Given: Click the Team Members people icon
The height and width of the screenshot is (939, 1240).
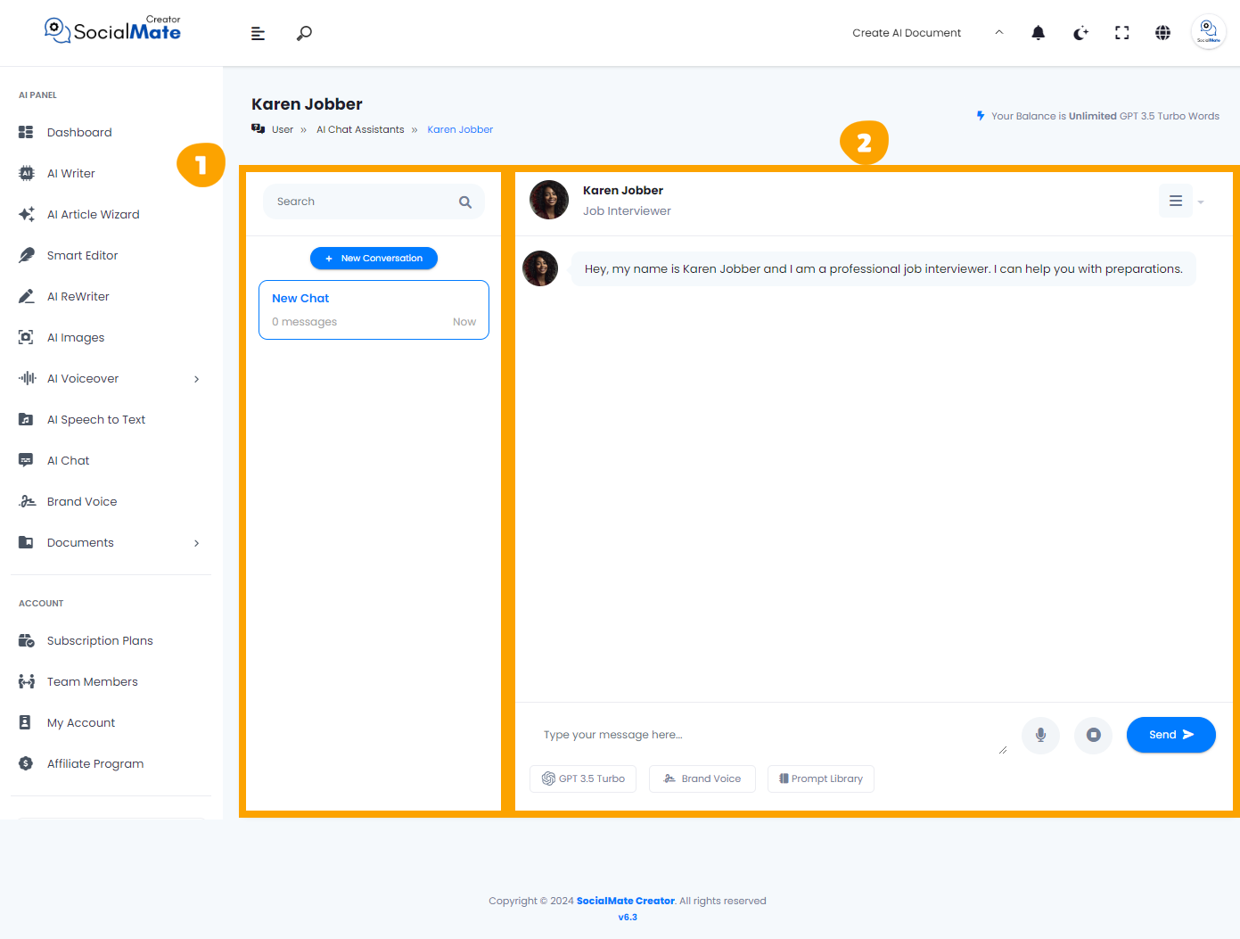Looking at the screenshot, I should (27, 681).
